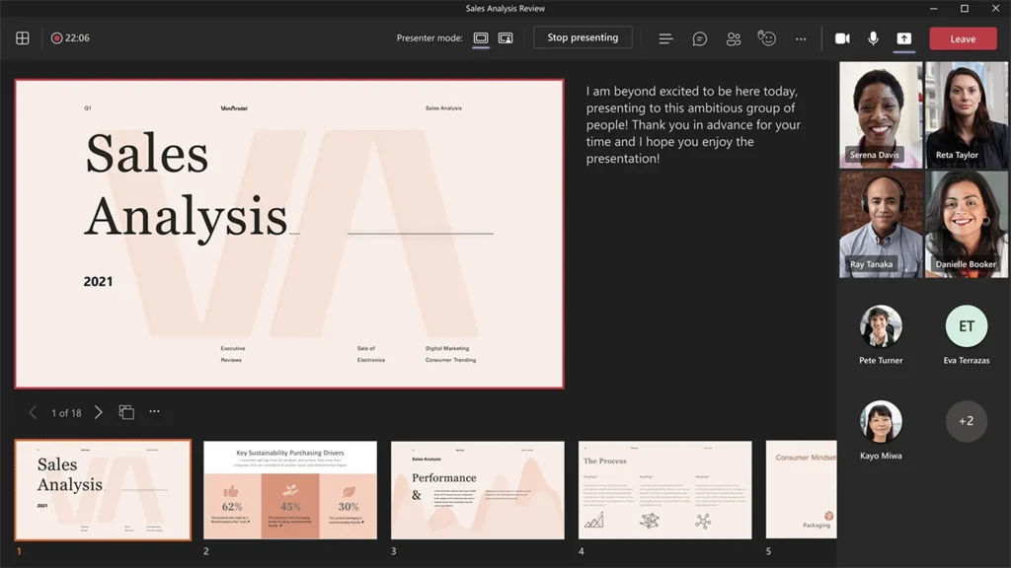1011x568 pixels.
Task: Select the Key Sustainability slide thumbnail
Action: [x=289, y=489]
